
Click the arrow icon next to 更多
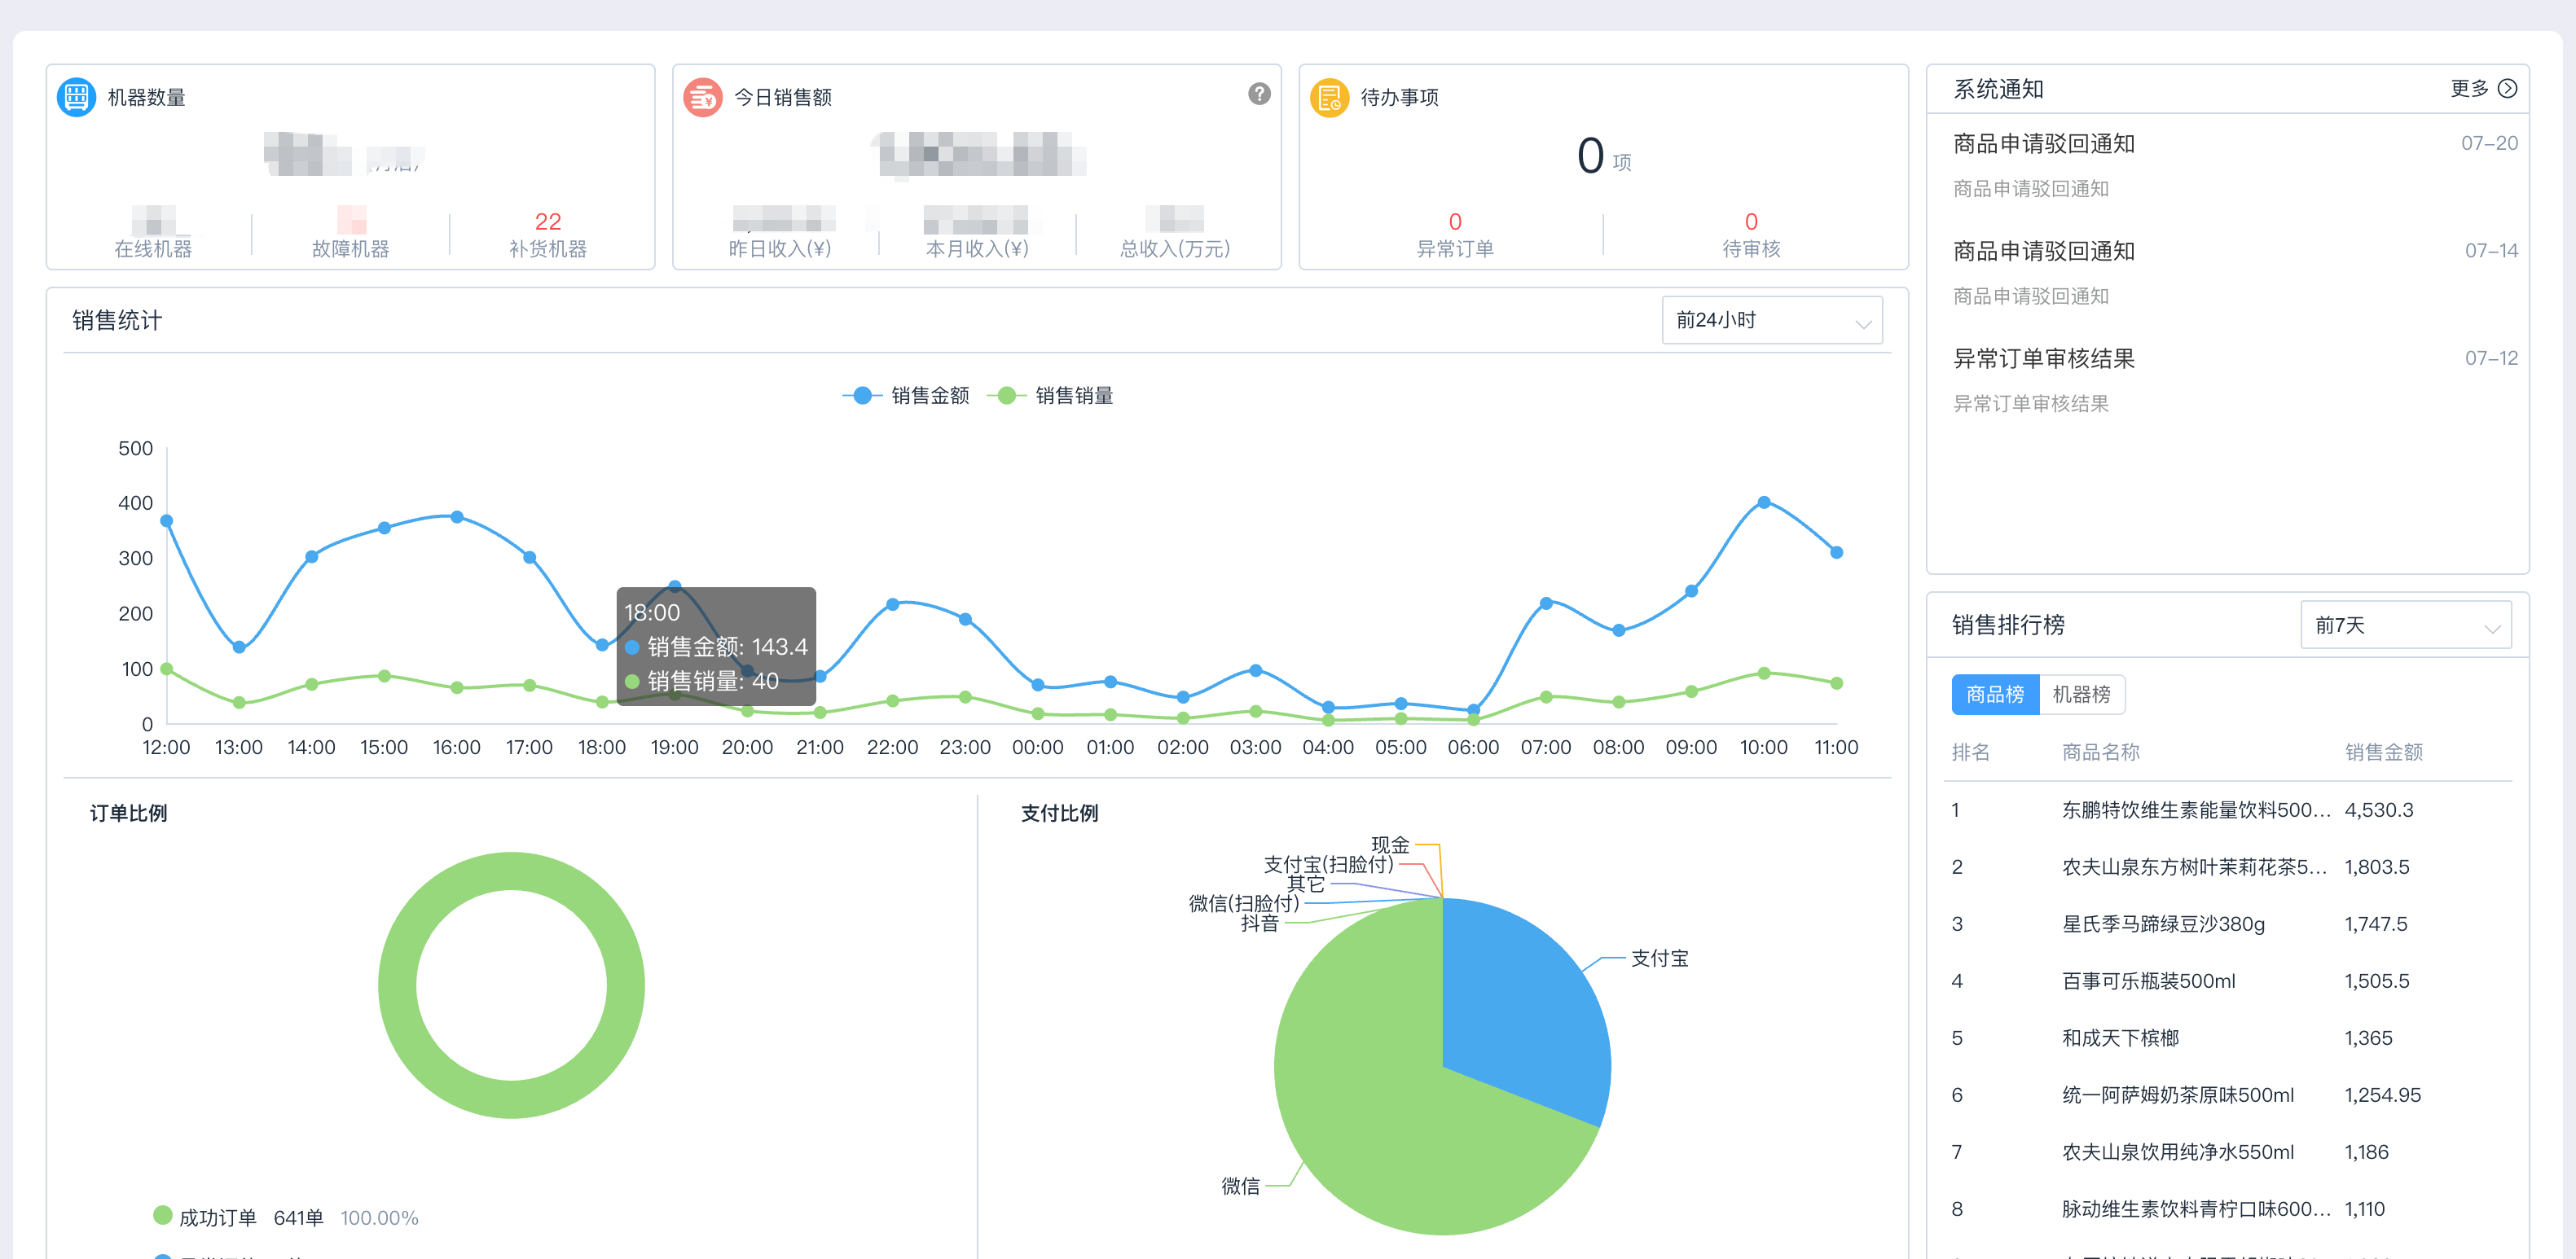[x=2507, y=89]
